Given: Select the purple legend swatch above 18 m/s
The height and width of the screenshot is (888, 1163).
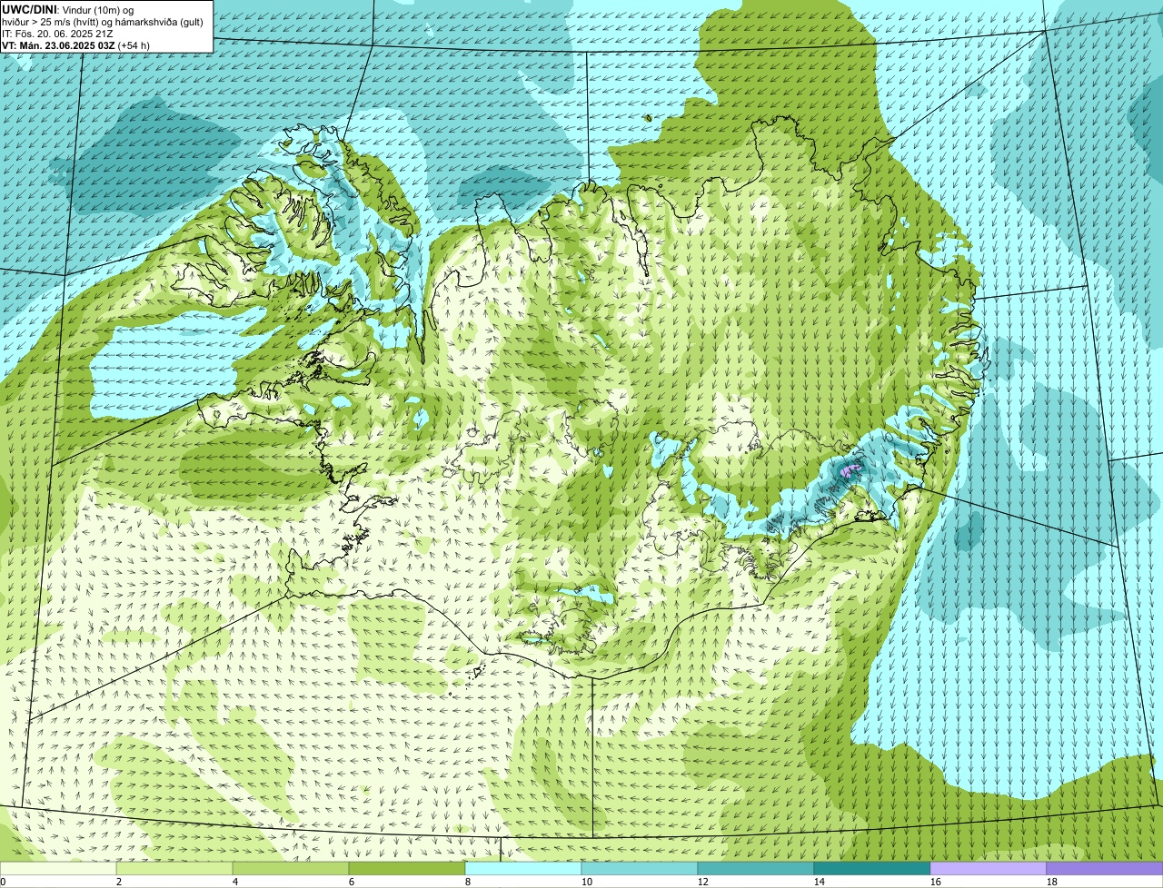Looking at the screenshot, I should (1105, 868).
